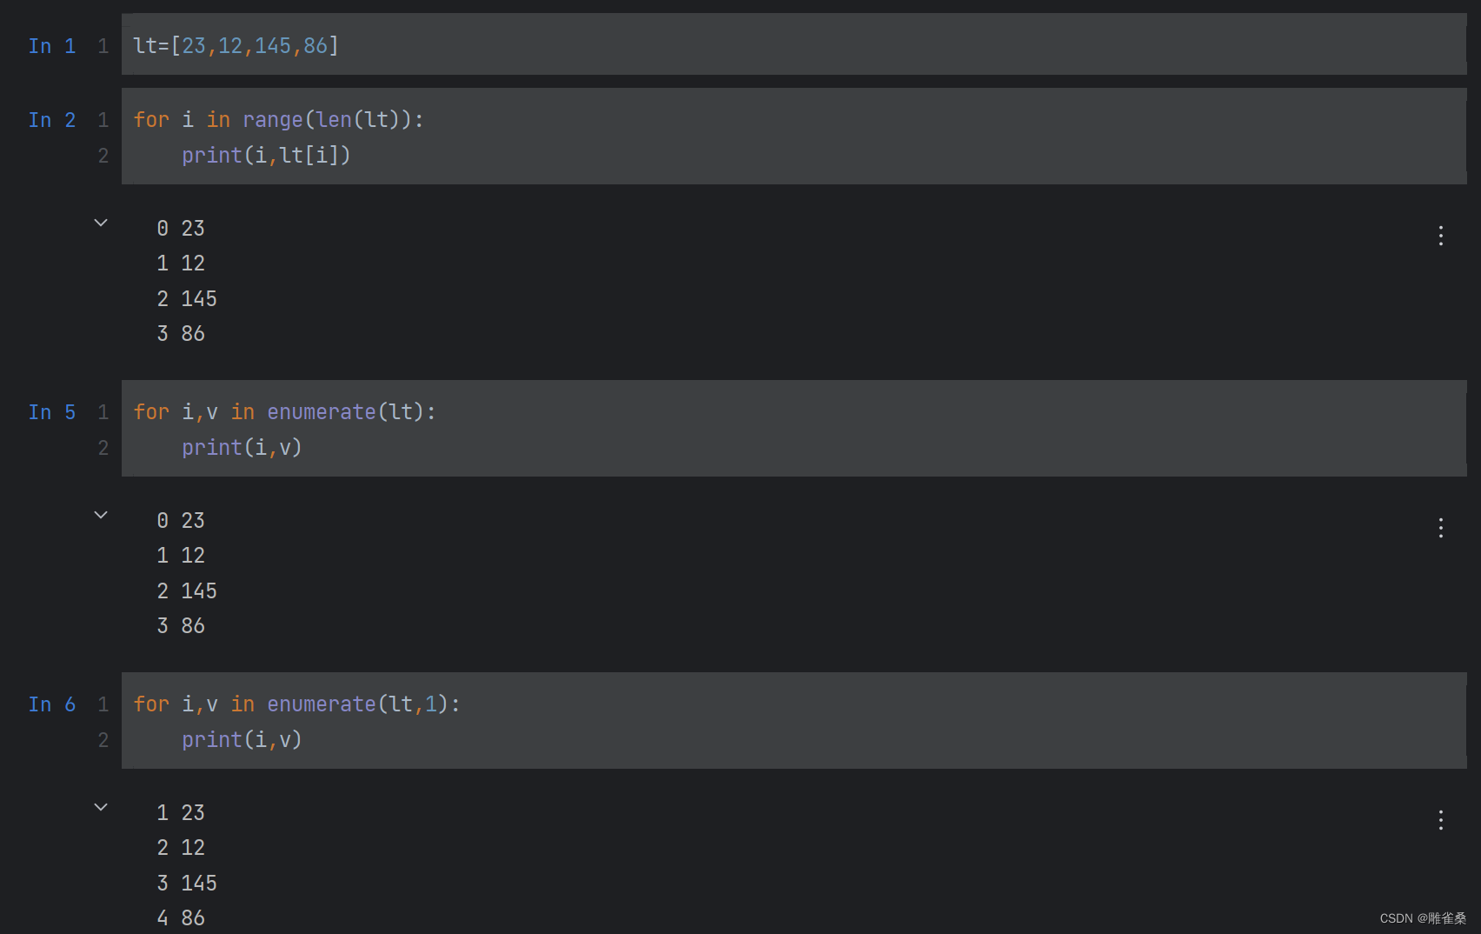Screen dimensions: 1481x934
Task: Collapse the output under the enumerate(lt) cell
Action: [x=101, y=515]
